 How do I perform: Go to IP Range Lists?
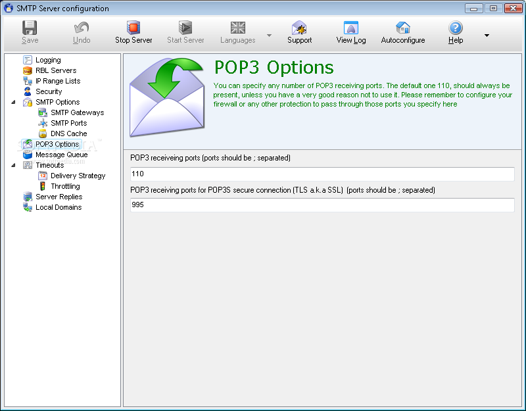[58, 81]
